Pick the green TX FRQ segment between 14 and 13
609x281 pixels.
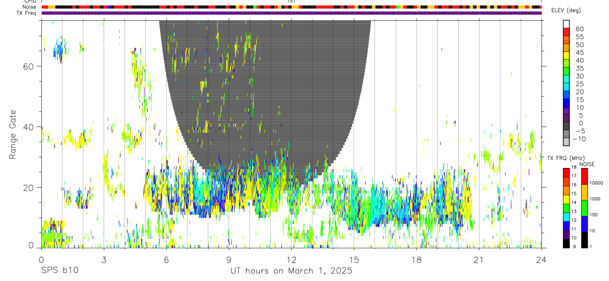(x=566, y=208)
